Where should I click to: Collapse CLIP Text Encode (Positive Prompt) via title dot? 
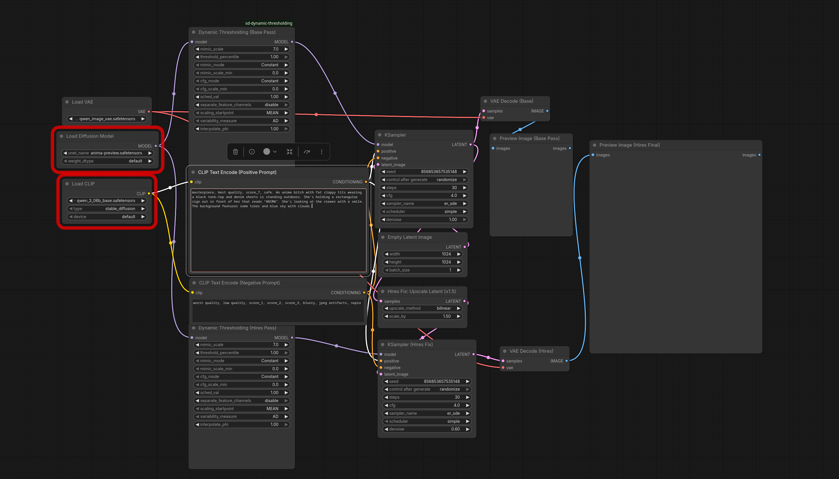(193, 172)
